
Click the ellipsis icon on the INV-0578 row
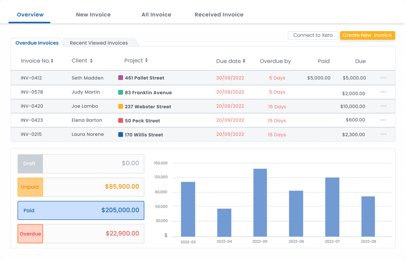[383, 92]
